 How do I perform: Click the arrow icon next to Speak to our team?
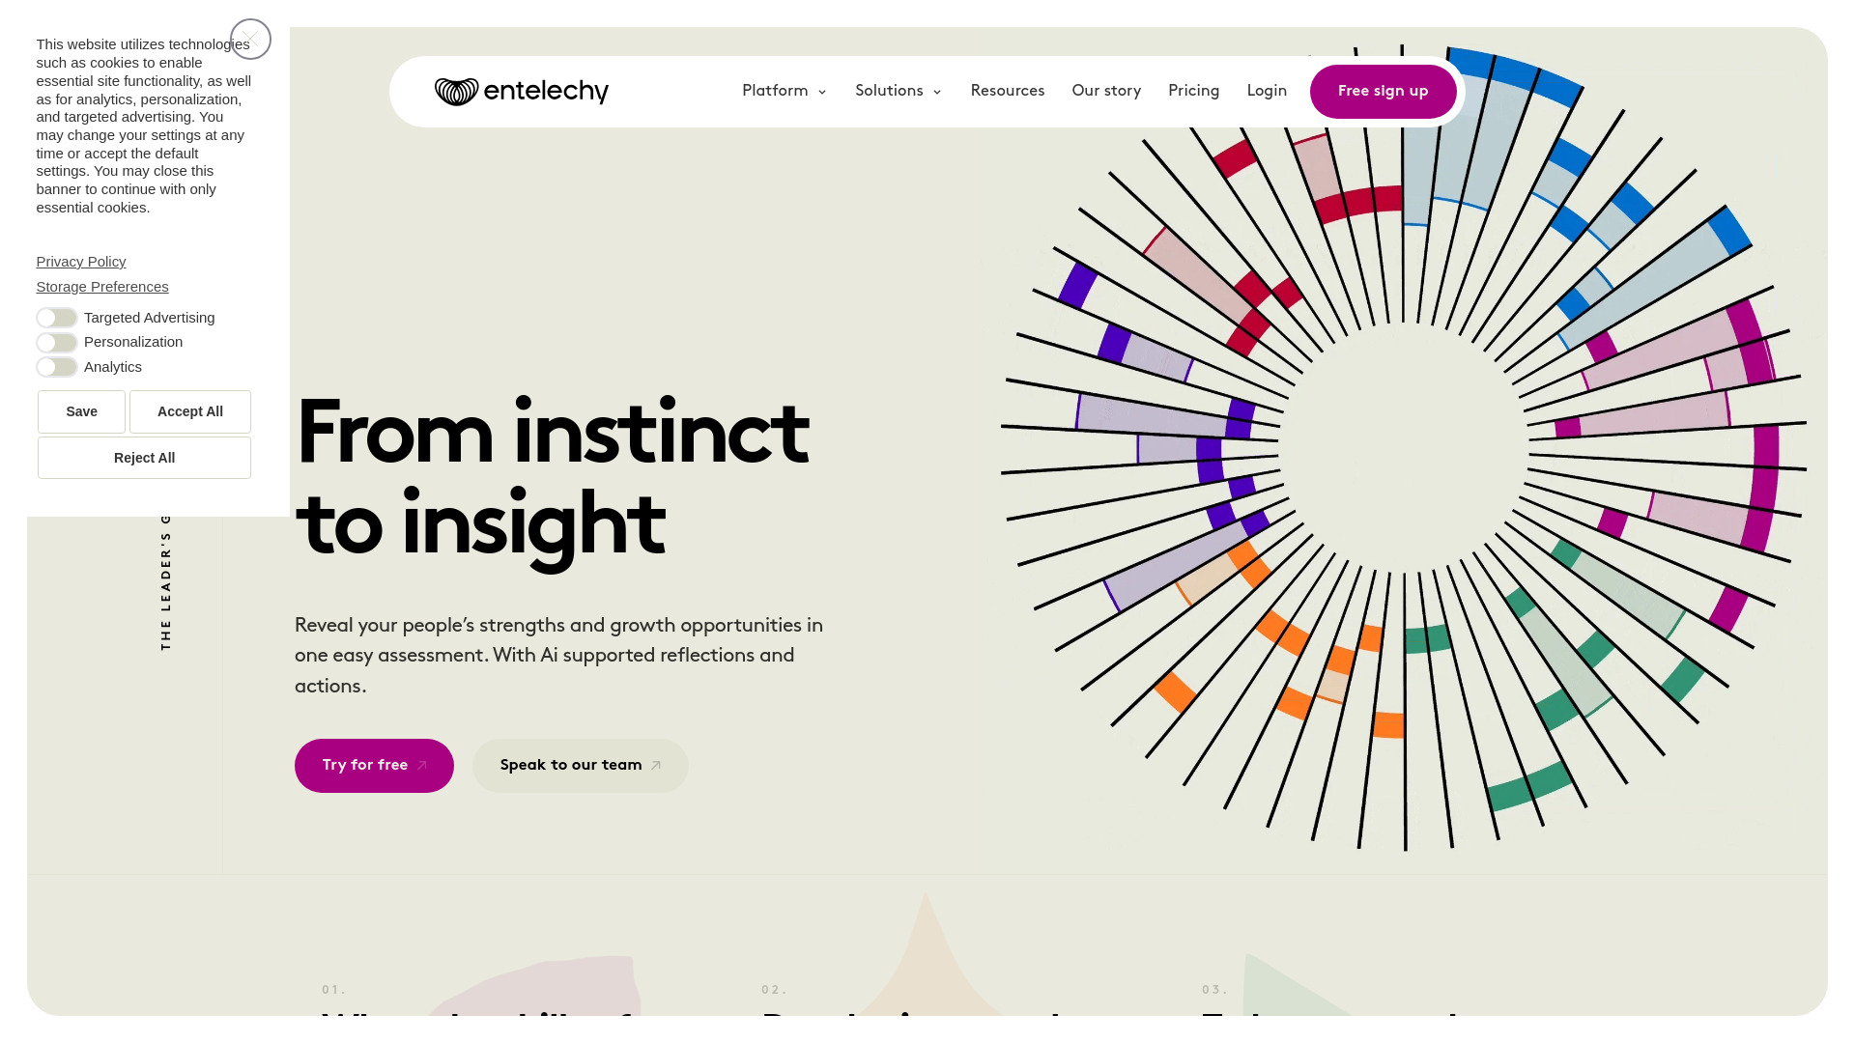coord(655,764)
